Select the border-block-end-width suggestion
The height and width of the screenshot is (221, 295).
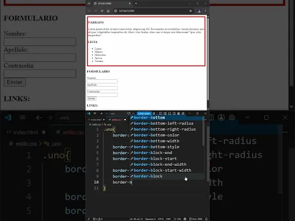(x=167, y=165)
